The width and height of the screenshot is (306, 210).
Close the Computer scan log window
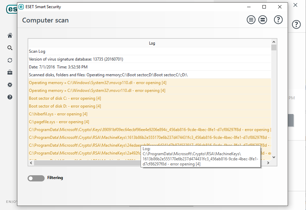pyautogui.click(x=280, y=7)
